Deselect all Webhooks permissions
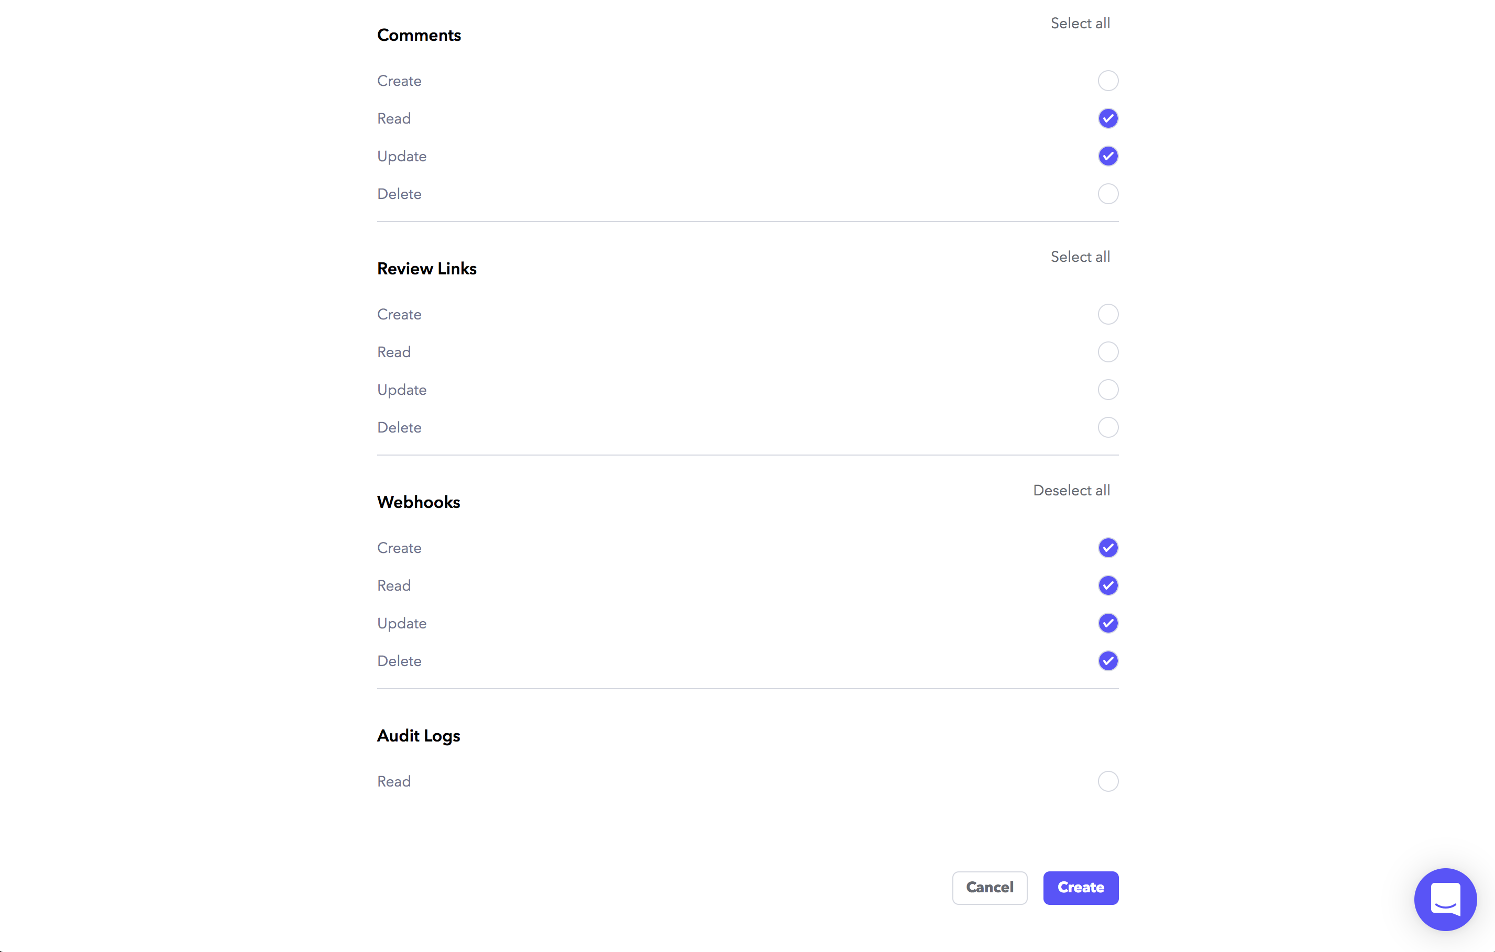This screenshot has height=952, width=1495. click(1071, 490)
